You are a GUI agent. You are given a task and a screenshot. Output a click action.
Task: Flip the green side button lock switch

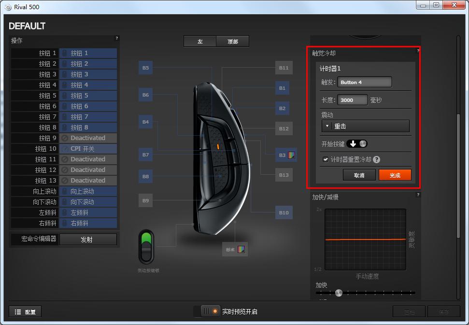(x=145, y=247)
